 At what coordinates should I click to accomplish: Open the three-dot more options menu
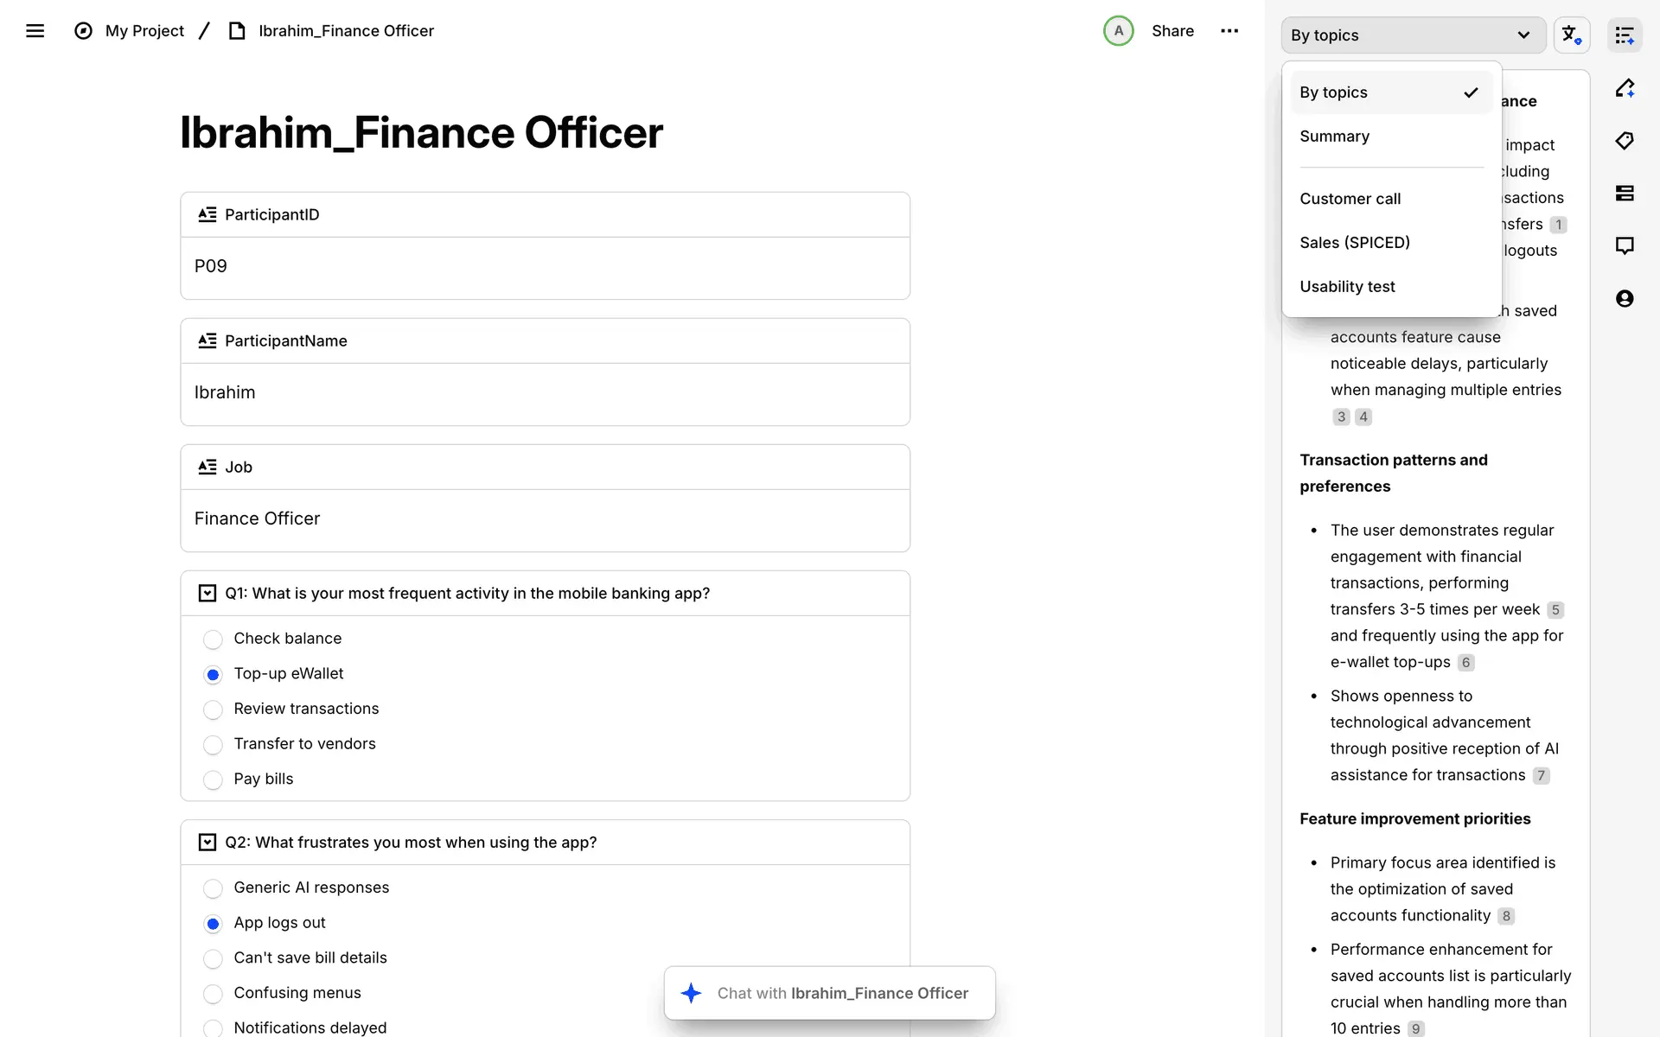(1229, 31)
